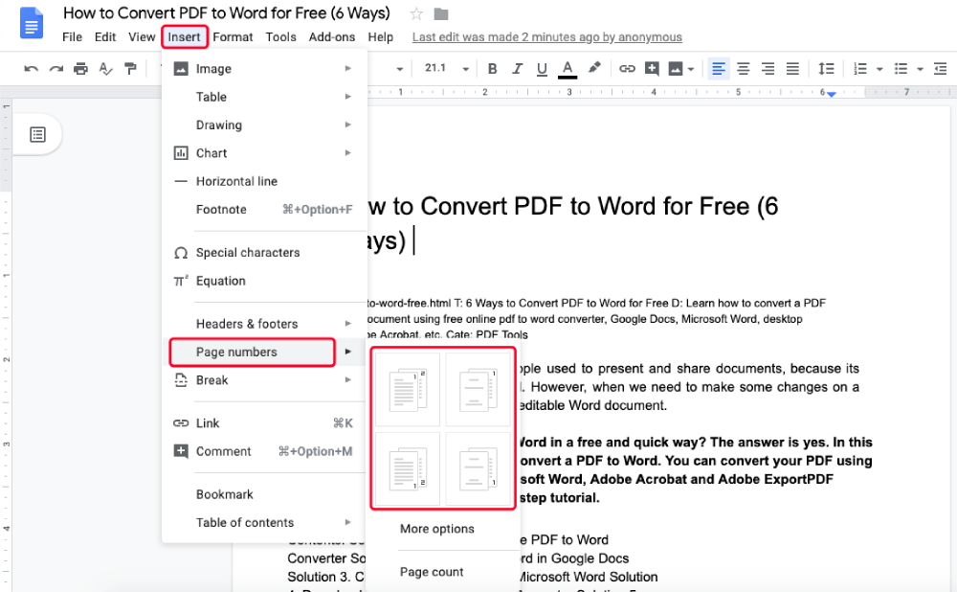Click More options in page numbers submenu
Viewport: 957px width, 592px height.
436,529
